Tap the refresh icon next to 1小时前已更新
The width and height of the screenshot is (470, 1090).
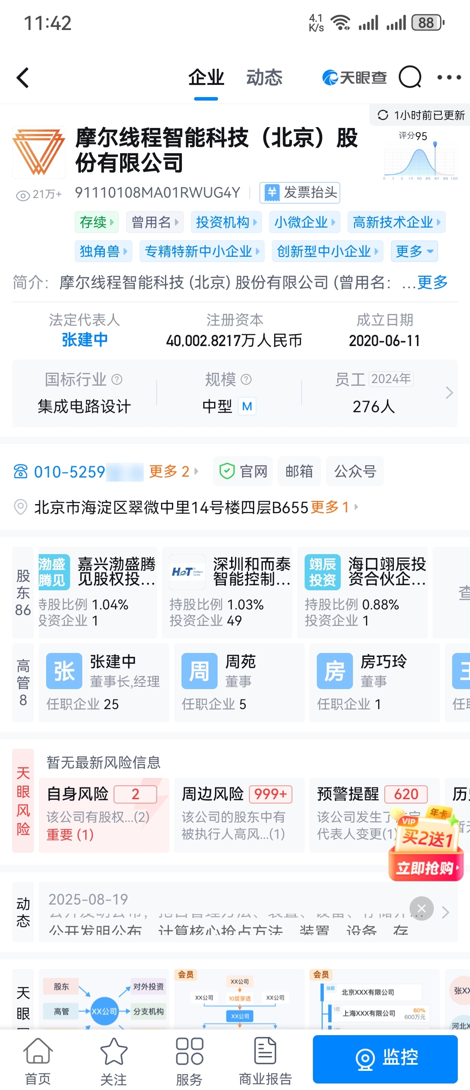point(383,115)
